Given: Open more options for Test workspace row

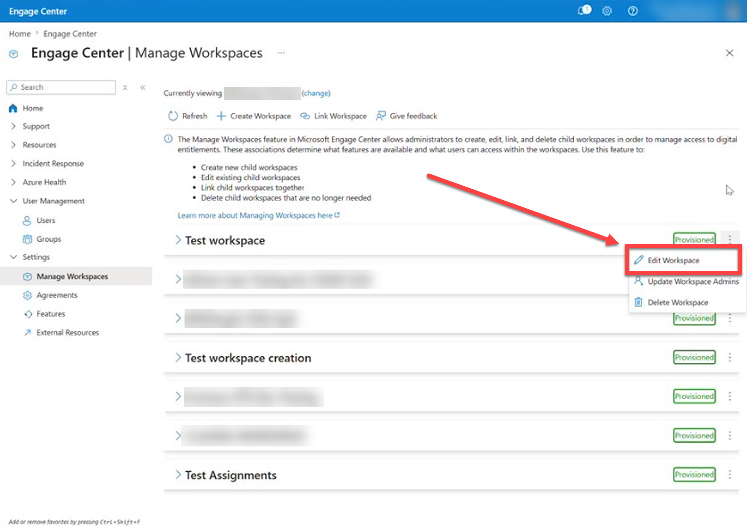Looking at the screenshot, I should click(730, 239).
